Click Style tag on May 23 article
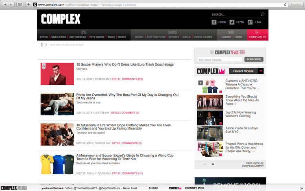The image size is (305, 191). [x=116, y=143]
